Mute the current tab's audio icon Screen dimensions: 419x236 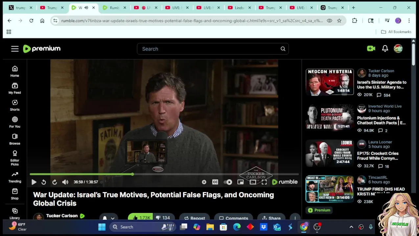(x=86, y=8)
